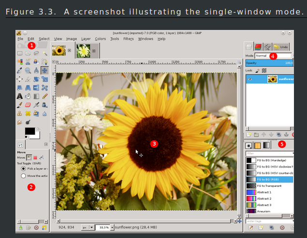Set Move mode to path
This screenshot has height=238, width=307.
[41, 157]
